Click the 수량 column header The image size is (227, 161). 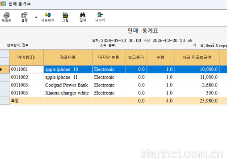[x=161, y=58]
